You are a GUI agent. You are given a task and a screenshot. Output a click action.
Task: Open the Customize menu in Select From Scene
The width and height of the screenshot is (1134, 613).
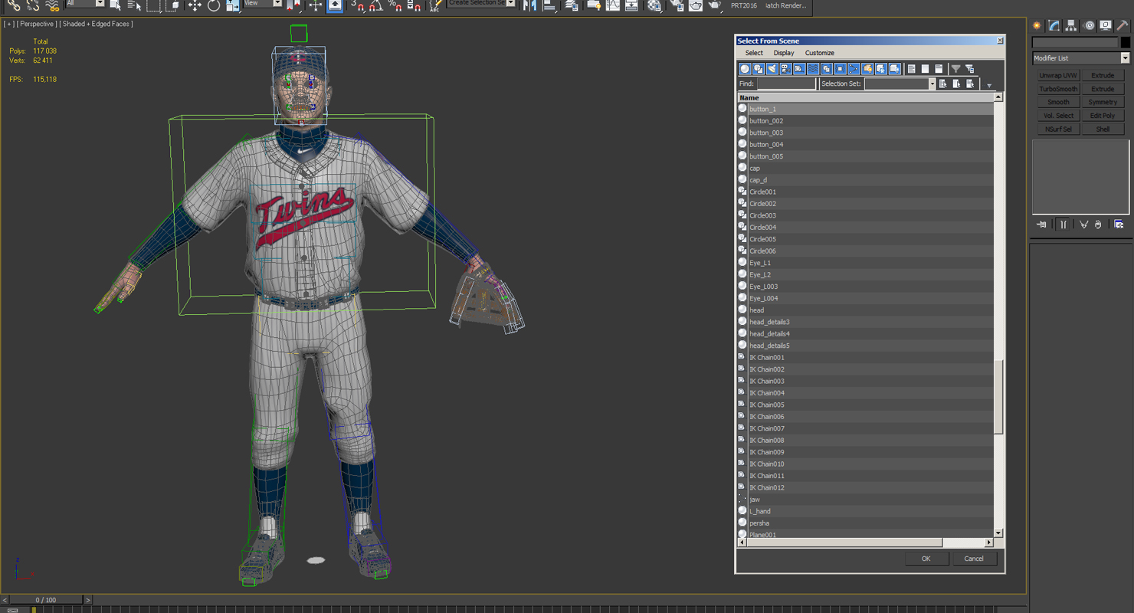[x=819, y=53]
